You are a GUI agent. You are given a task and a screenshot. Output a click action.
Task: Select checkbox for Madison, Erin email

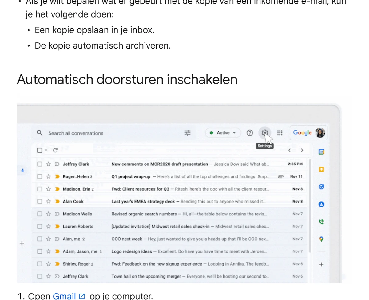click(40, 189)
